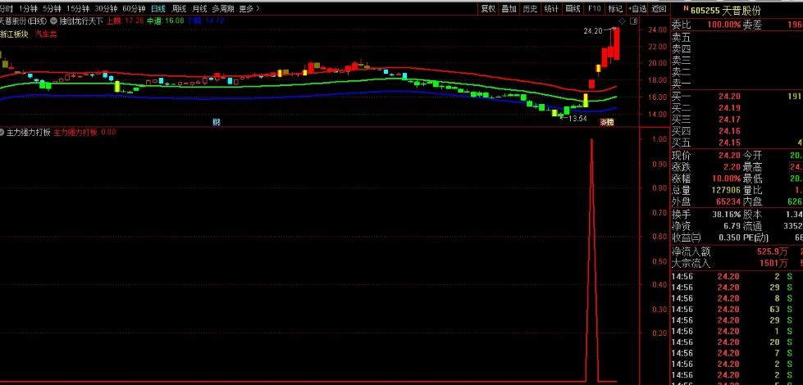
Task: Click the diamond icon above the price axis
Action: tap(621, 20)
